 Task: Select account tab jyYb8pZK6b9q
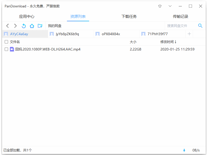(x=71, y=34)
